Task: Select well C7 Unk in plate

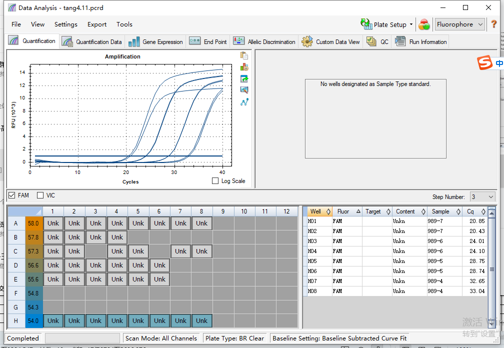Action: 180,251
